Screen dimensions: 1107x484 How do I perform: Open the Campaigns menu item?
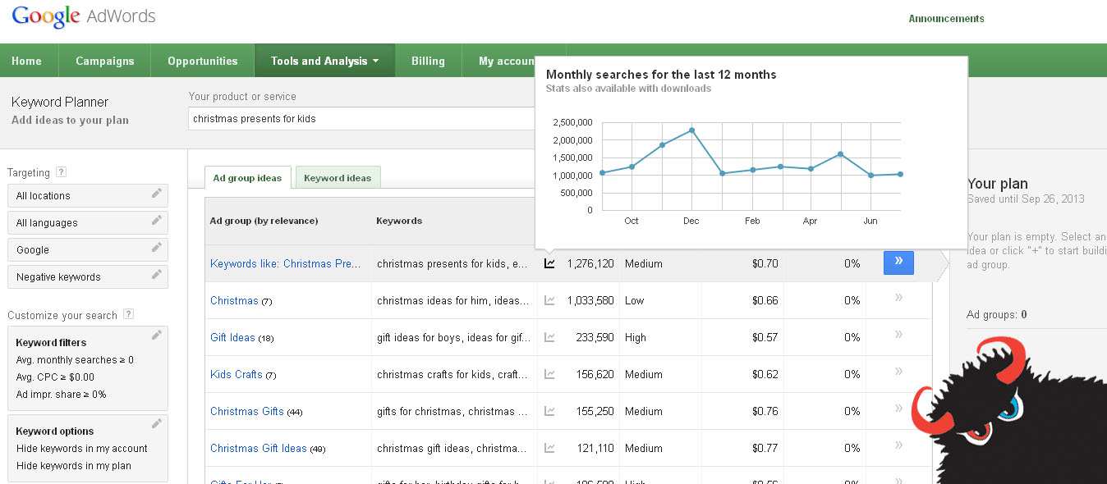click(x=105, y=61)
